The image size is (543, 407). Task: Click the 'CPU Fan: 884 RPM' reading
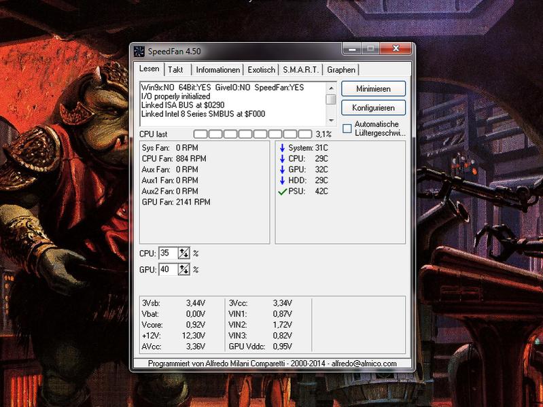click(174, 158)
